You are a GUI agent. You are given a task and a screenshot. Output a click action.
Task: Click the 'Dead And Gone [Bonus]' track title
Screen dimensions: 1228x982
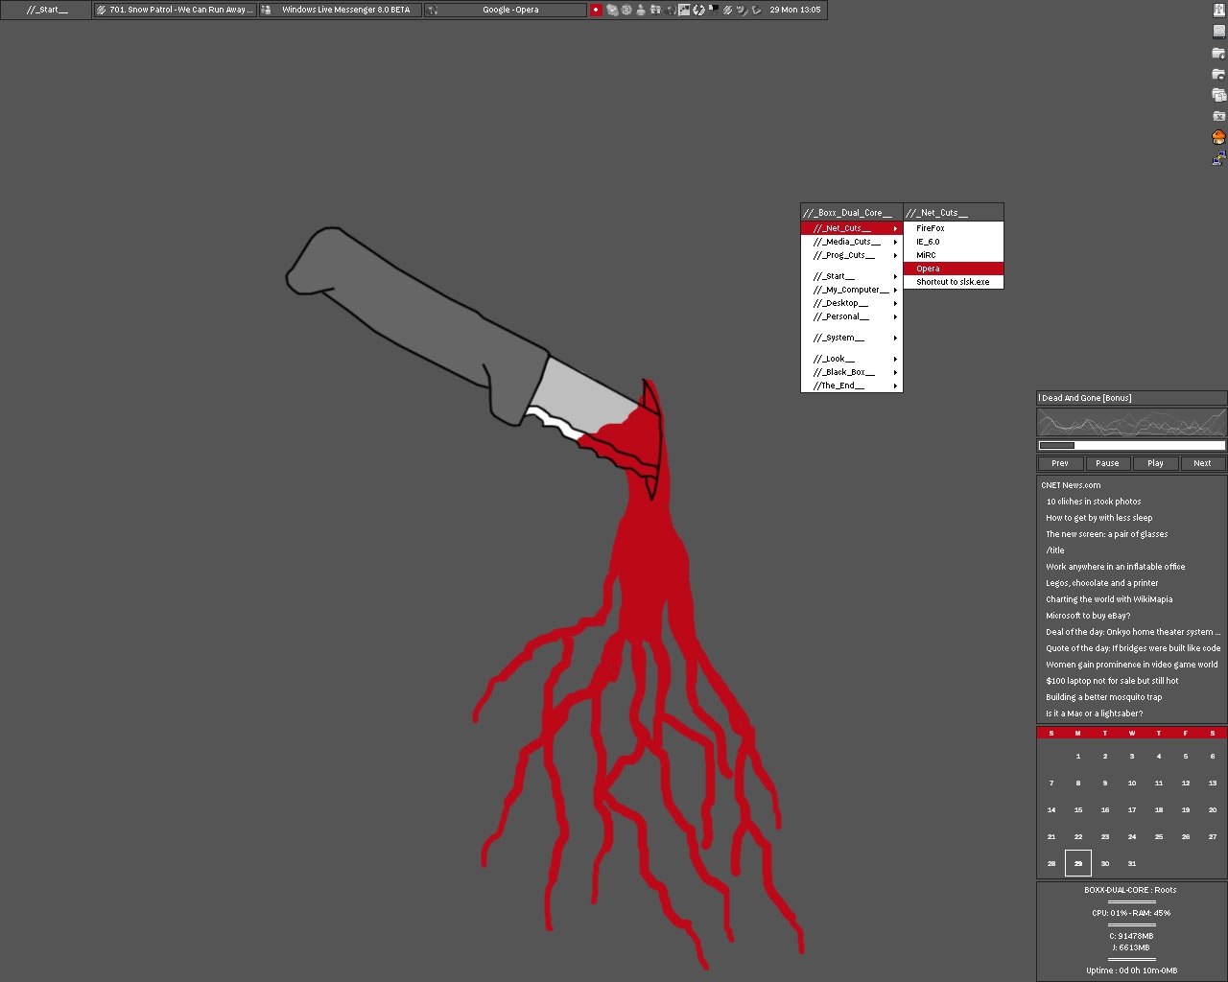1086,398
